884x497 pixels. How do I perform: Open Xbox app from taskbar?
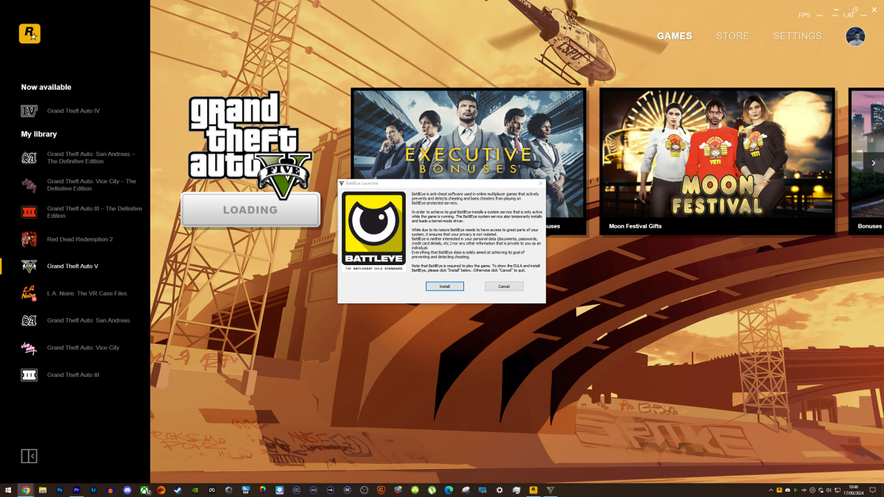coord(145,490)
